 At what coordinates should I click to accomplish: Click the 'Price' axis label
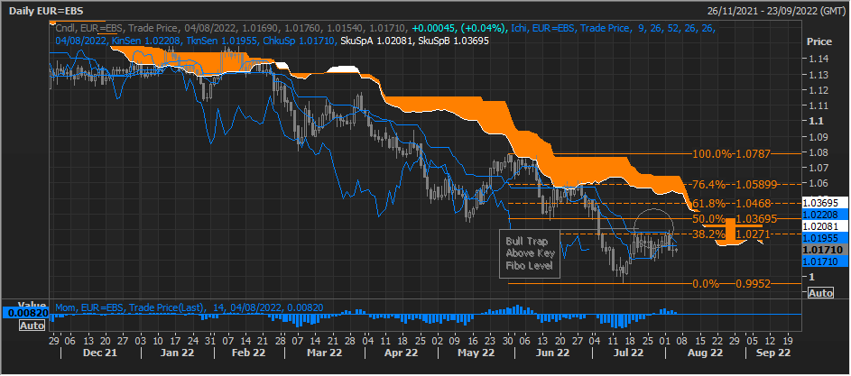[x=819, y=41]
